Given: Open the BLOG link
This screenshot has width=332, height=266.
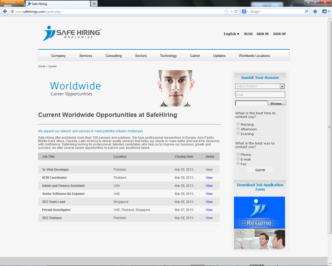Looking at the screenshot, I should pyautogui.click(x=249, y=34).
